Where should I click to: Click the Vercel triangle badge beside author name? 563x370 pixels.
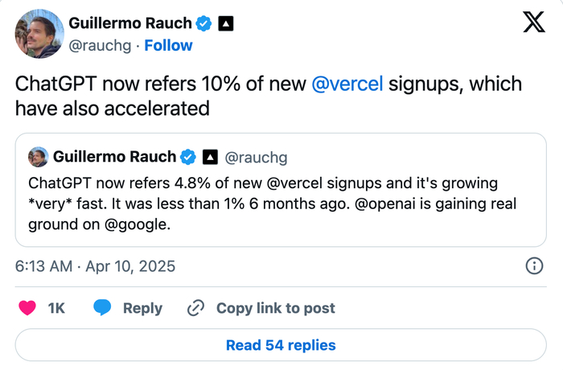(x=226, y=24)
